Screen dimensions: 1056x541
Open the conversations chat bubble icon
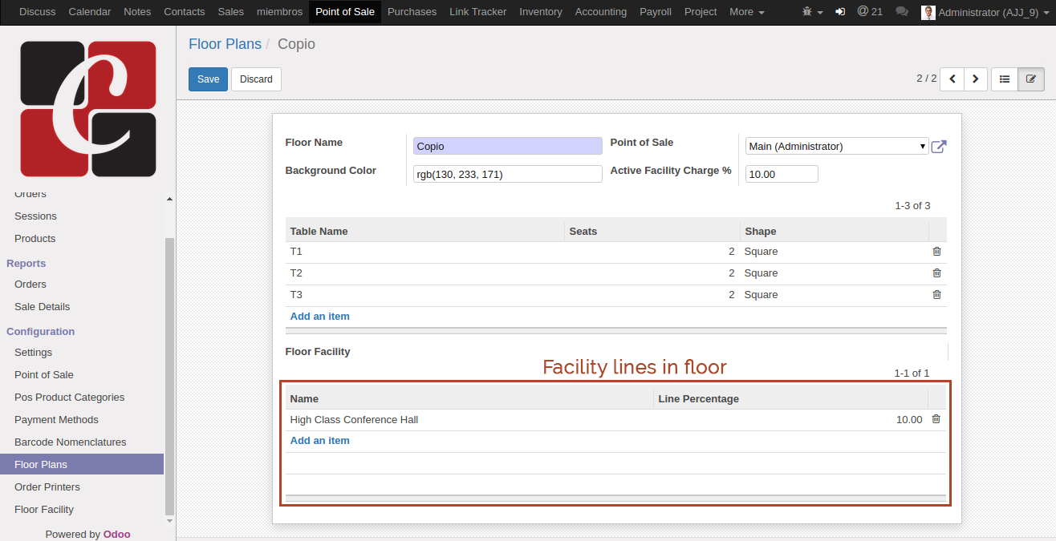[x=902, y=12]
